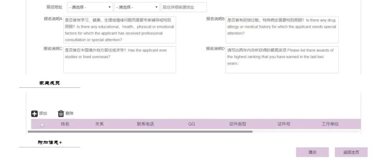Click the 返回主页 button
Viewport: 387px width, 167px height.
coord(351,152)
